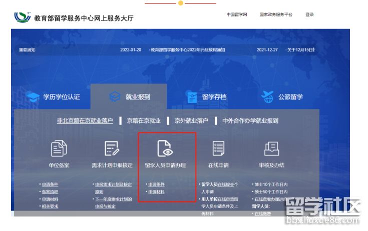Image resolution: width=368 pixels, height=231 pixels.
Task: Click the 在线申请 form icon
Action: coord(218,148)
